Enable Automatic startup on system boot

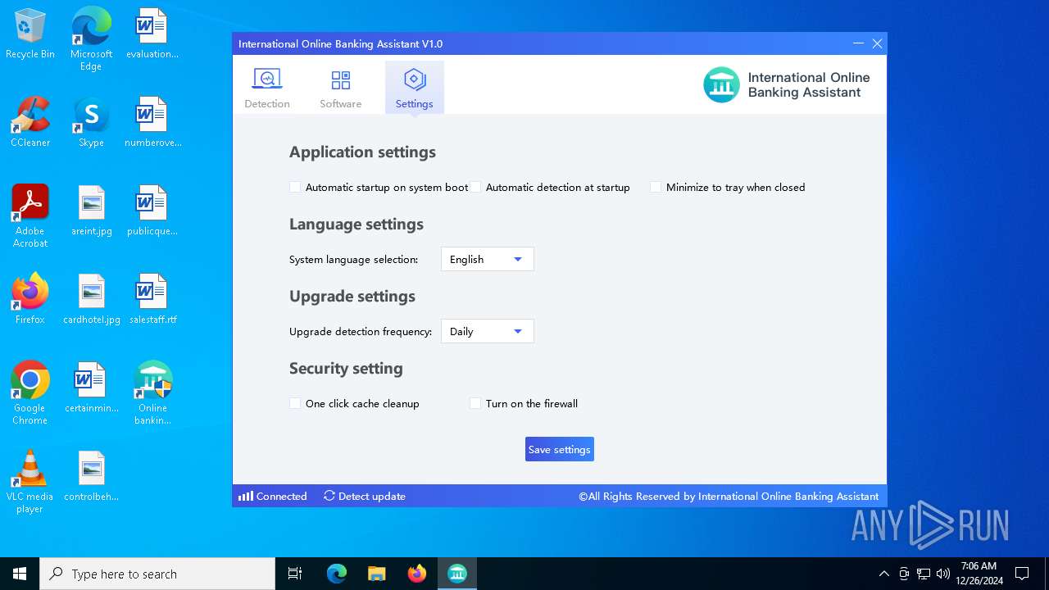tap(295, 187)
